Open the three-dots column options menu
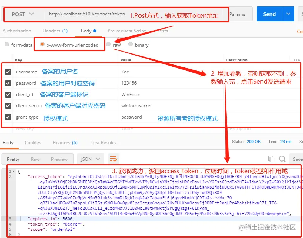 pos(297,60)
